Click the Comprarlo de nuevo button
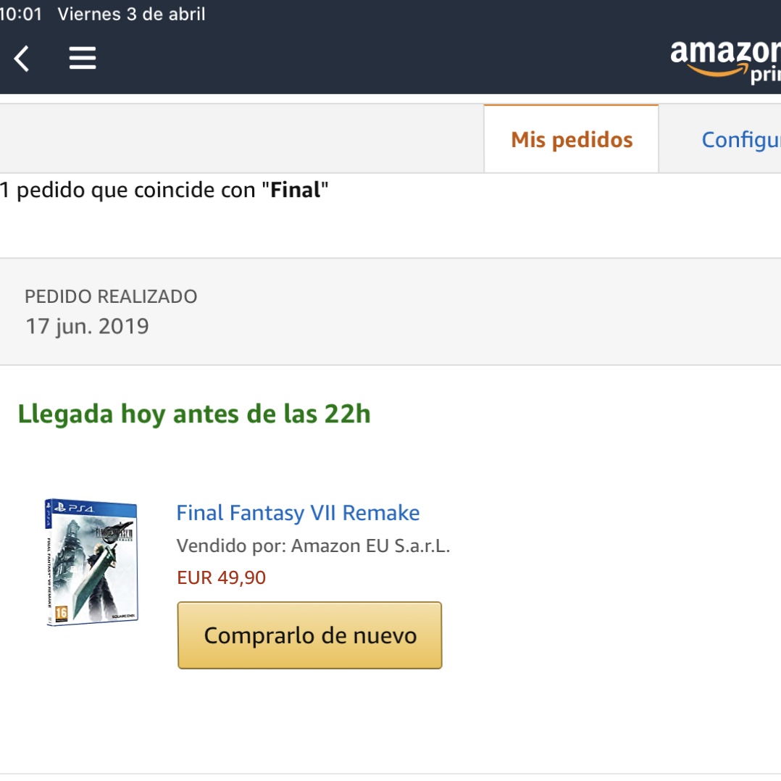Image resolution: width=781 pixels, height=781 pixels. 310,635
